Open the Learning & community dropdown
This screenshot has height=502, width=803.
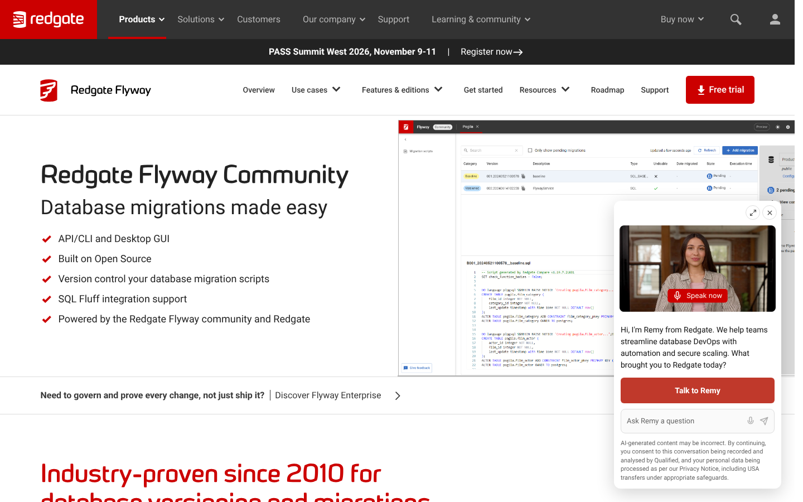[481, 20]
